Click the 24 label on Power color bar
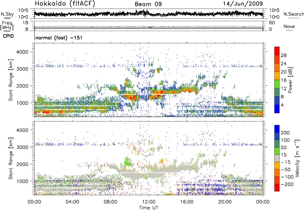 pos(283,64)
